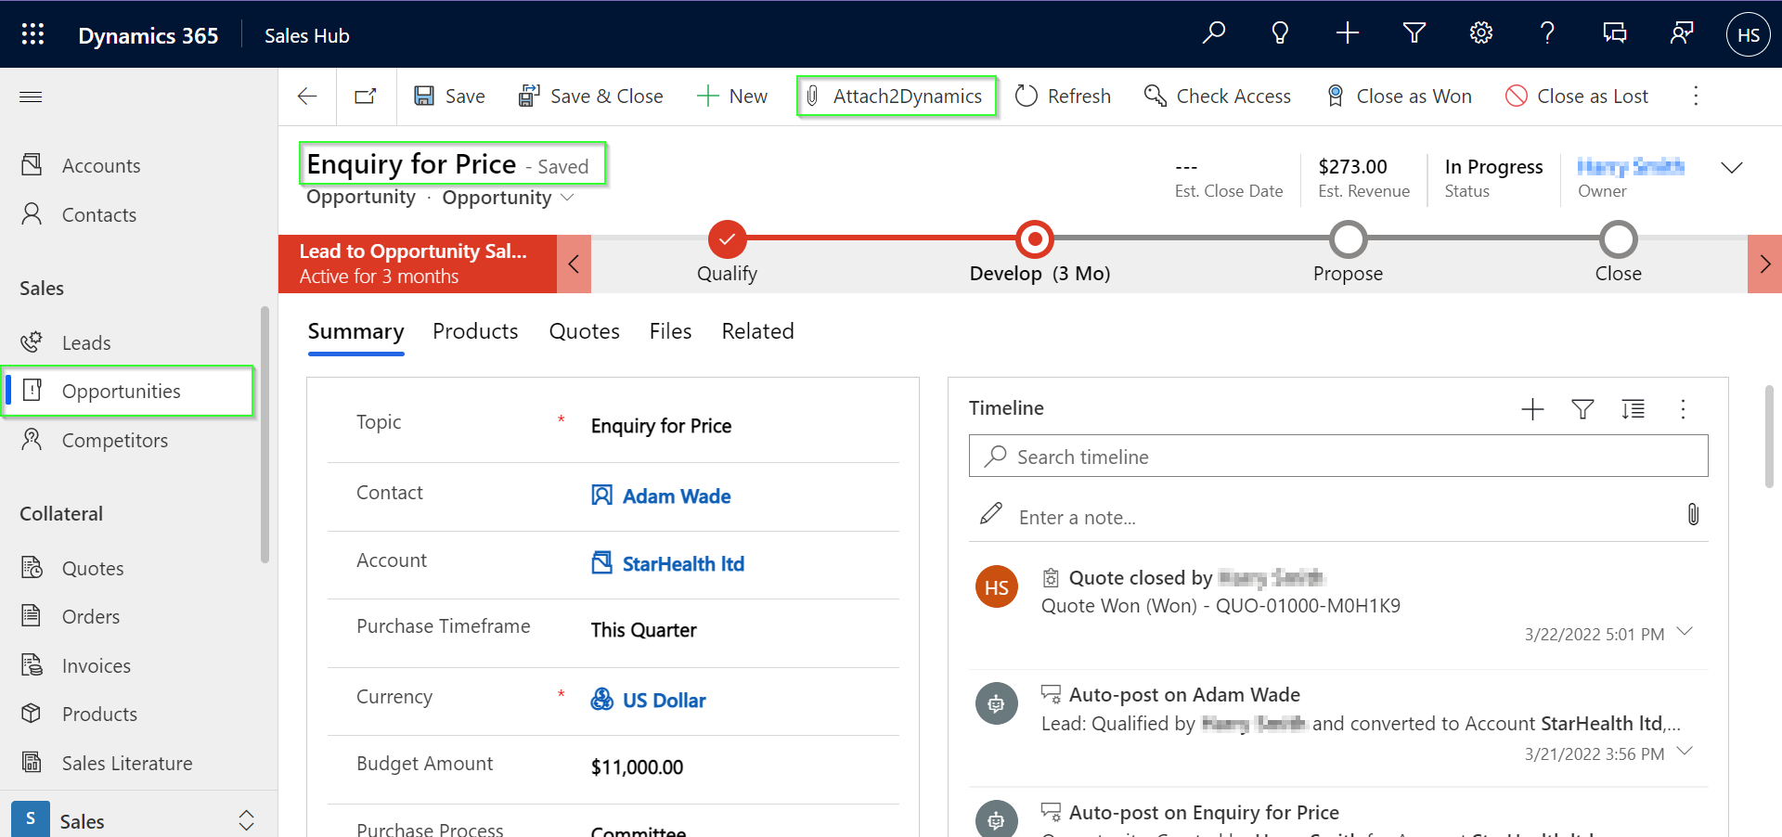Screen dimensions: 1782x837
Task: Open the help question mark
Action: (x=1547, y=33)
